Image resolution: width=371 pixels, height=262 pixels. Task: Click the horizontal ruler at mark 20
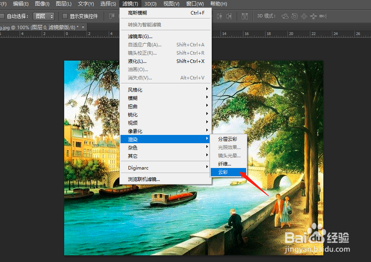[x=291, y=34]
